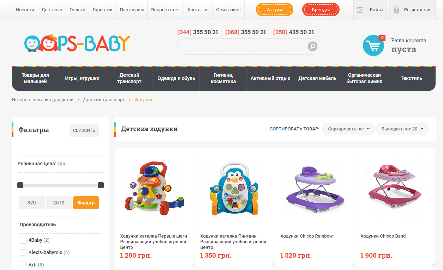443x270 pixels.
Task: Open the shopping cart icon
Action: pyautogui.click(x=373, y=45)
